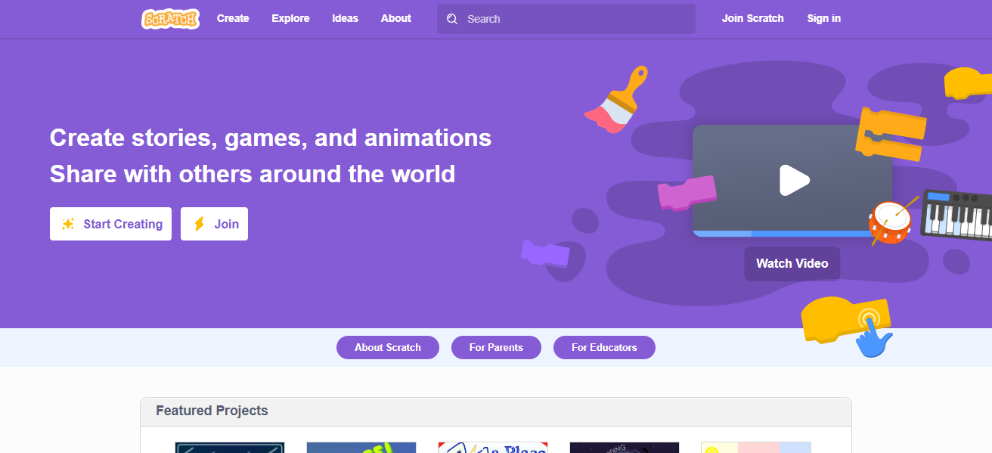The width and height of the screenshot is (992, 453).
Task: Click Join Scratch in top bar
Action: [x=752, y=18]
